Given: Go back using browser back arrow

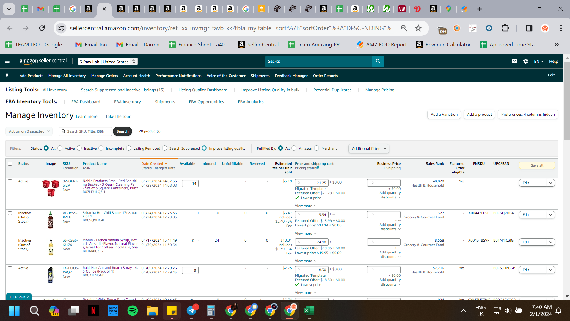Looking at the screenshot, I should [10, 28].
